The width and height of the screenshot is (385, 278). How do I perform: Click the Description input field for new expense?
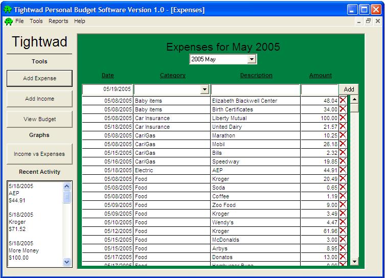(255, 89)
